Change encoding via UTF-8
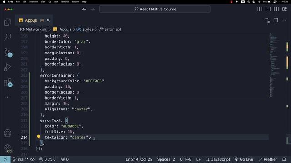This screenshot has height=163, width=291. point(186,159)
